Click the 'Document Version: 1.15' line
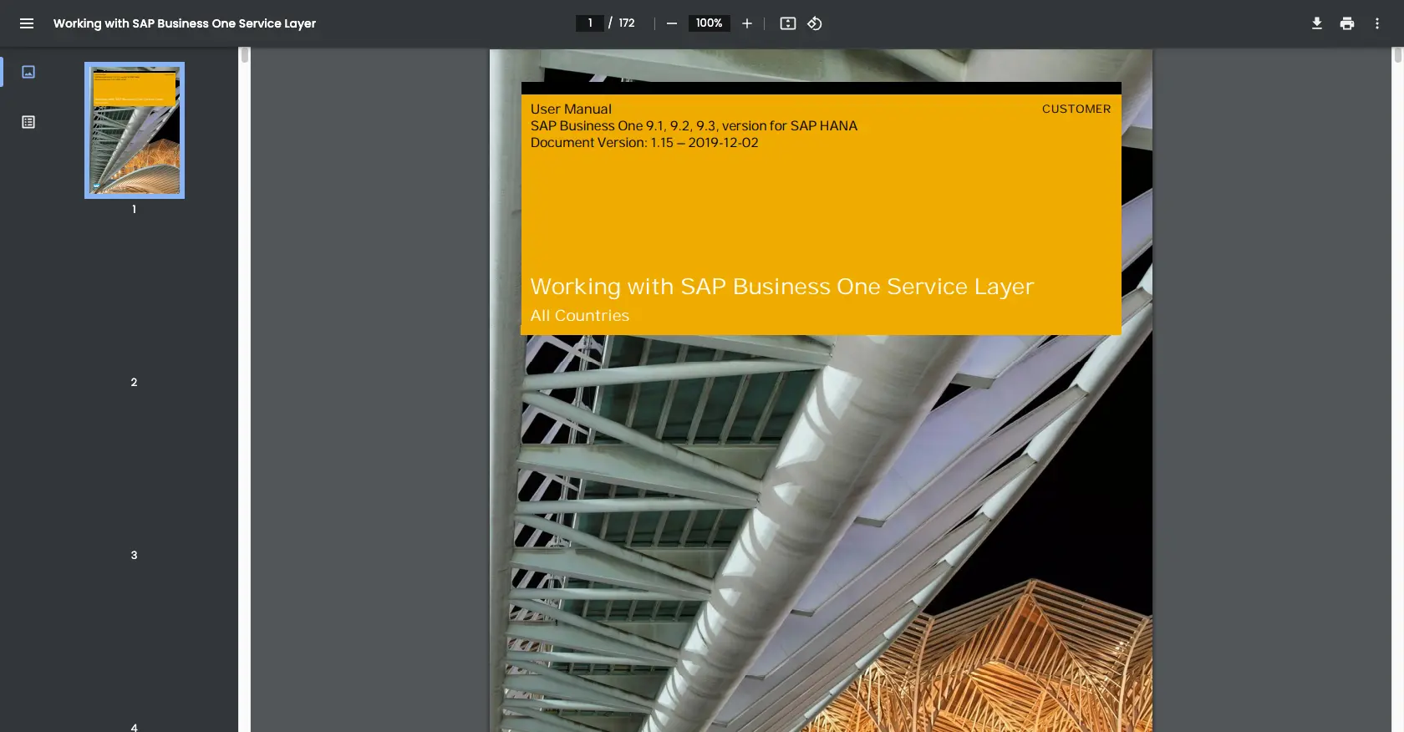The width and height of the screenshot is (1404, 732). click(644, 142)
